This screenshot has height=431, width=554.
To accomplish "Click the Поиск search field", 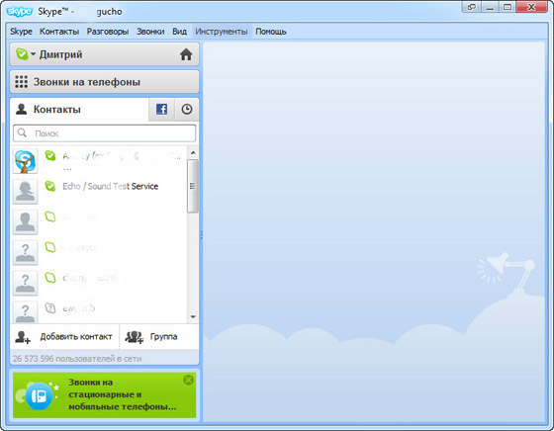I will pyautogui.click(x=104, y=133).
